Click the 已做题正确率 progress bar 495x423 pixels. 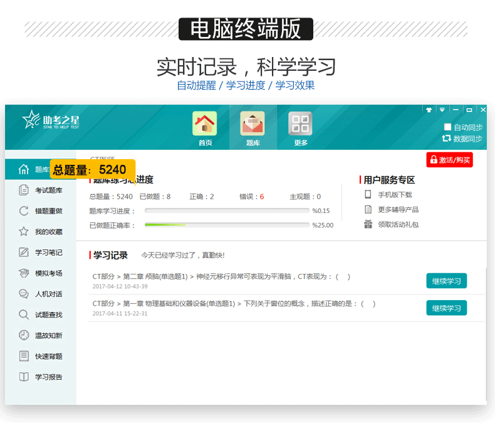[x=227, y=225]
